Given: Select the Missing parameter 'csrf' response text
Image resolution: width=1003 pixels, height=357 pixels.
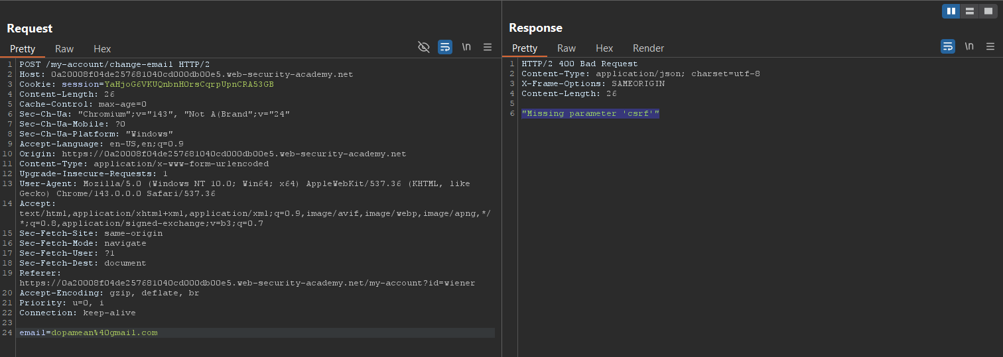Looking at the screenshot, I should (590, 114).
